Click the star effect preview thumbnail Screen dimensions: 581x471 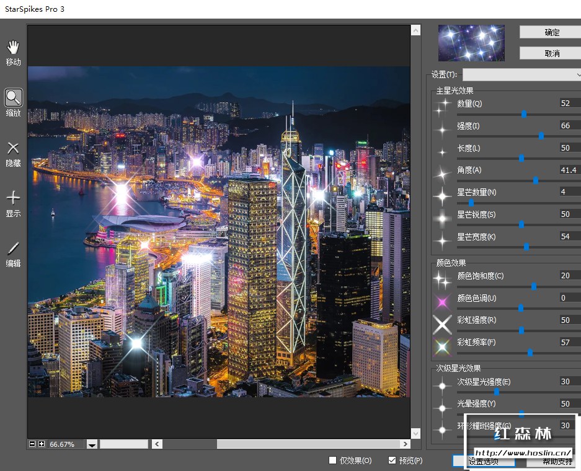471,43
